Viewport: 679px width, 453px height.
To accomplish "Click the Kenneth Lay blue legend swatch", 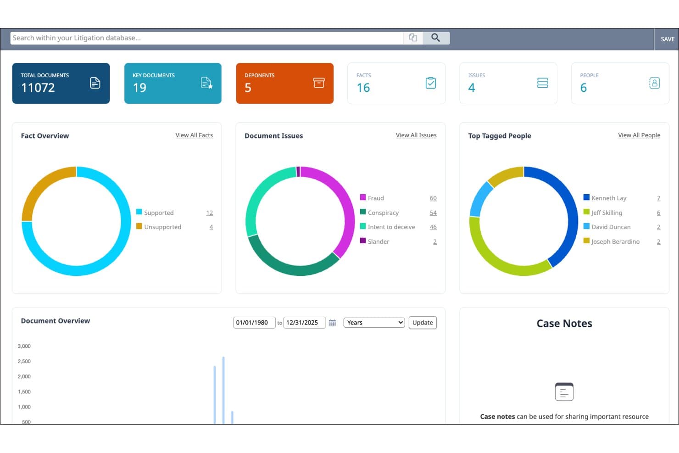I will (x=586, y=197).
